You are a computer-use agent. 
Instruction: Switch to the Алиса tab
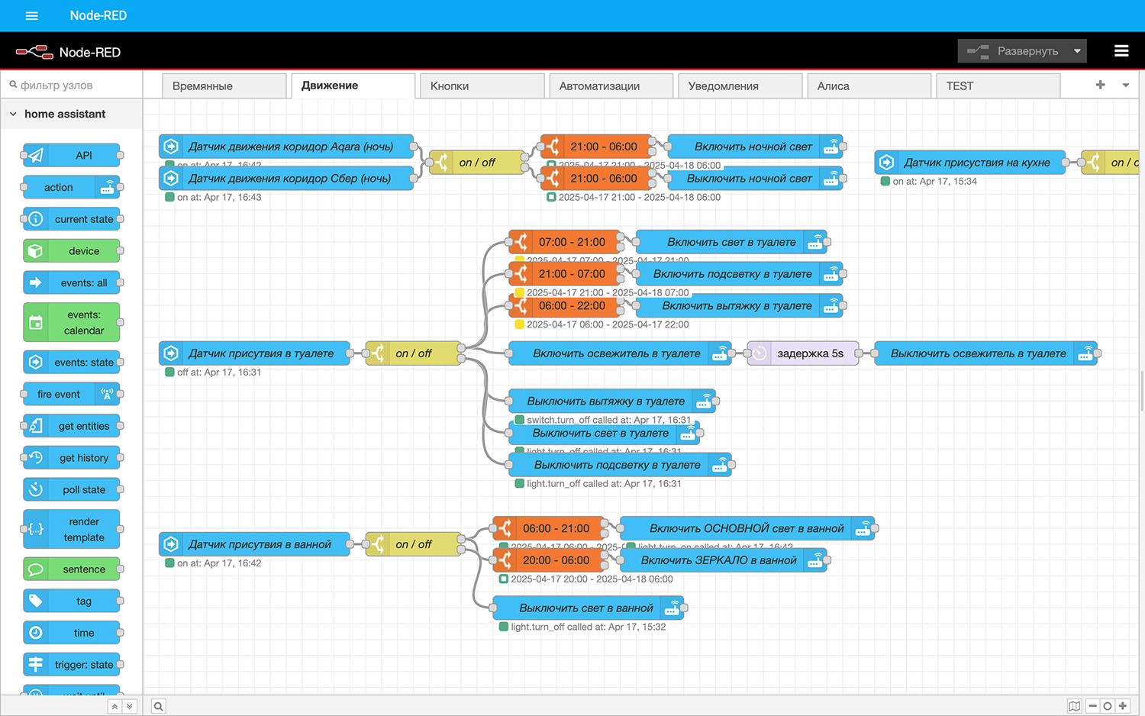(x=869, y=86)
